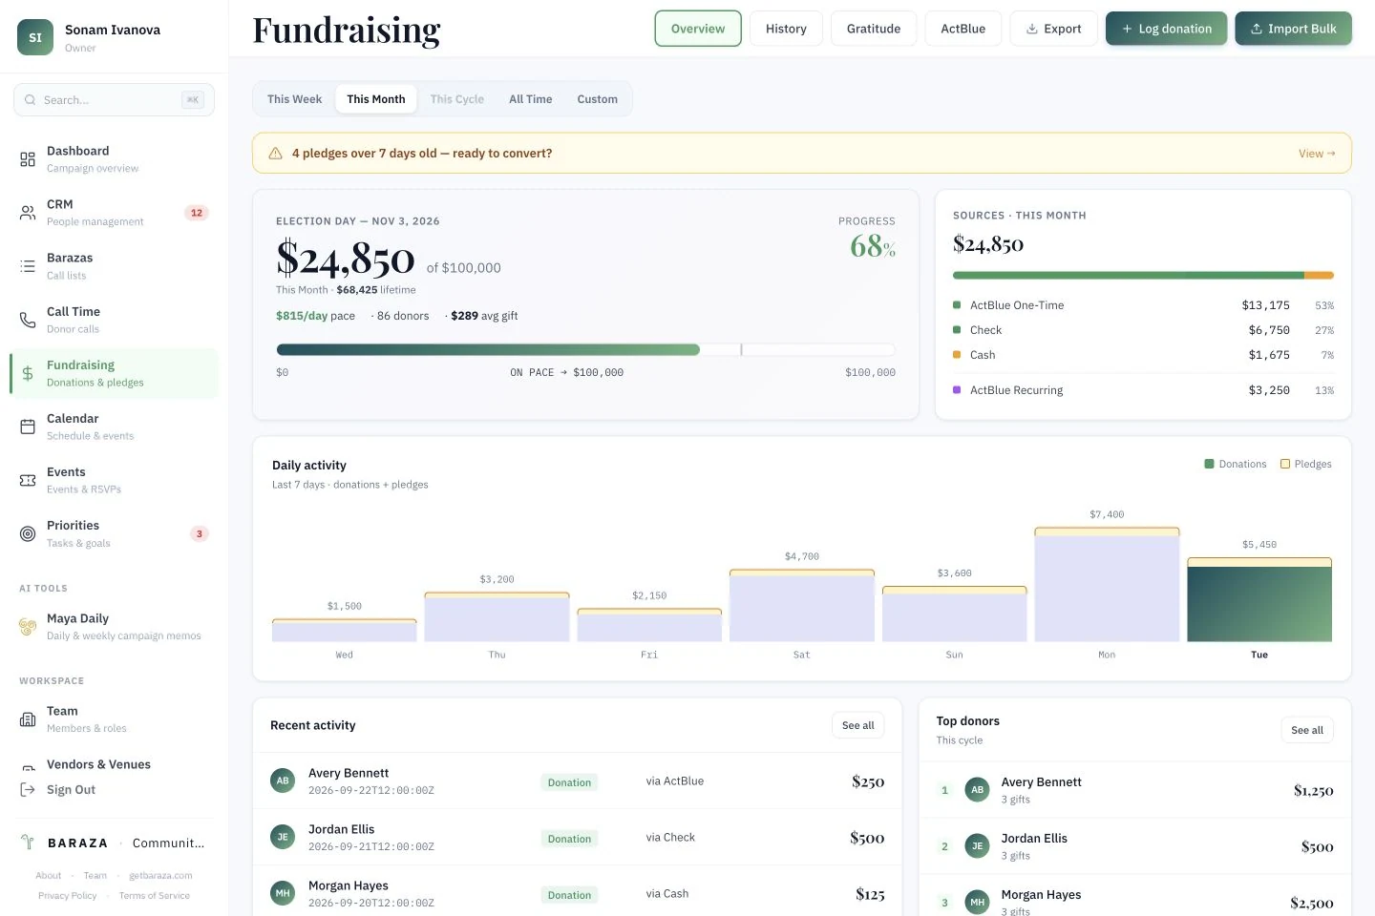Click the pledge warning triangle icon
The height and width of the screenshot is (916, 1375).
275,153
